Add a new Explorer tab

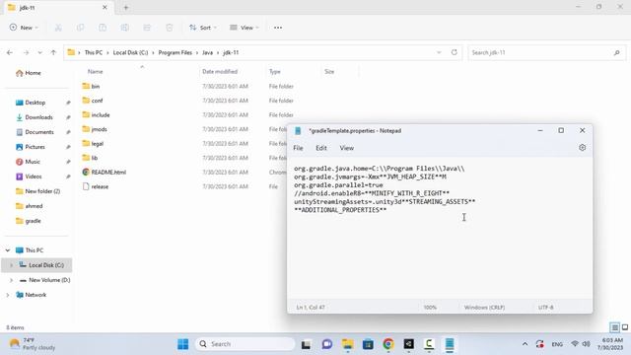click(x=126, y=7)
